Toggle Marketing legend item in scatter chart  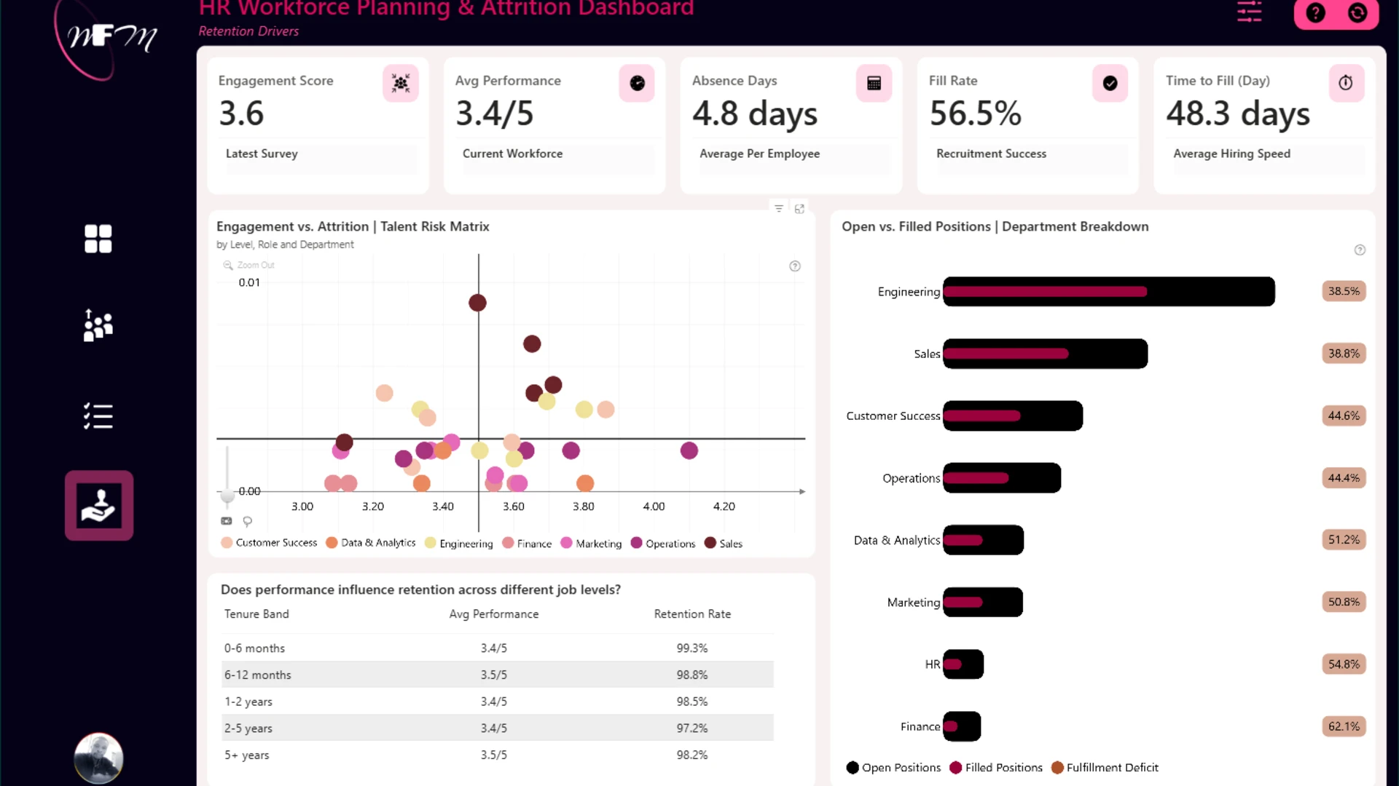tap(591, 544)
